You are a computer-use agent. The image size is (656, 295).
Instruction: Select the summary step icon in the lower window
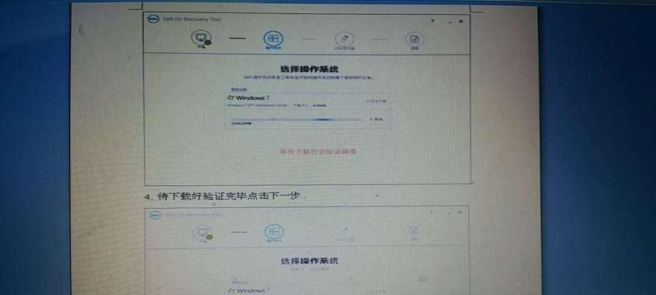(x=414, y=232)
